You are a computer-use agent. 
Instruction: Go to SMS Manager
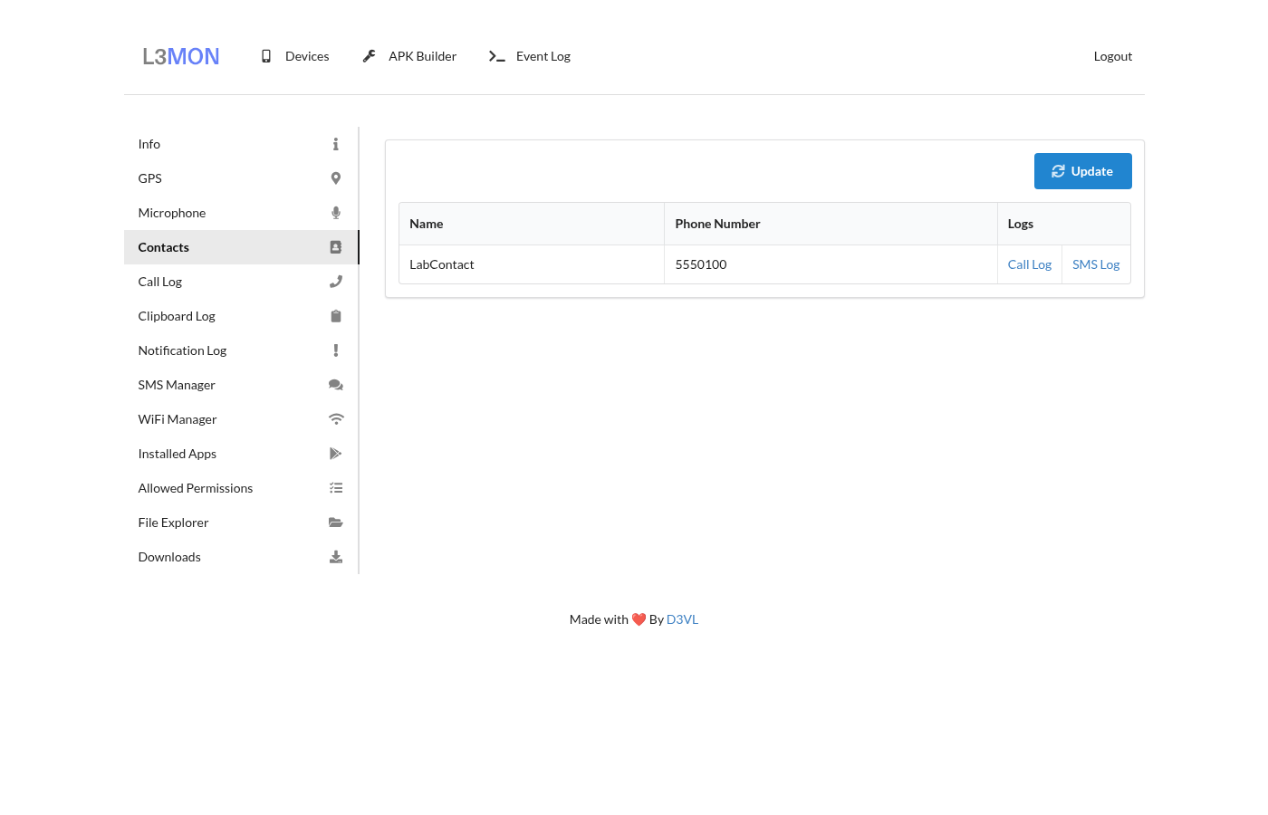241,385
